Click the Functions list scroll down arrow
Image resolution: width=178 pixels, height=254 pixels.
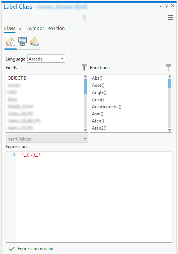pyautogui.click(x=170, y=130)
